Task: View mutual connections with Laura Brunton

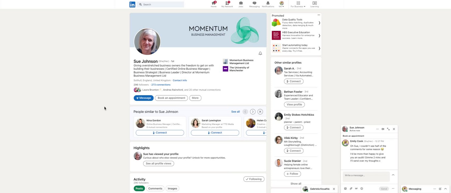Action: 181,90
